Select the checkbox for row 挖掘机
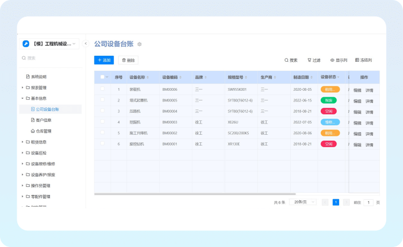 pos(102,122)
